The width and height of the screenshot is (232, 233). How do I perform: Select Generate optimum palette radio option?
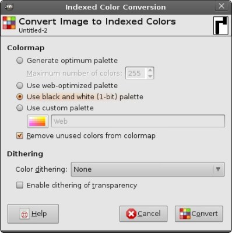(x=20, y=61)
